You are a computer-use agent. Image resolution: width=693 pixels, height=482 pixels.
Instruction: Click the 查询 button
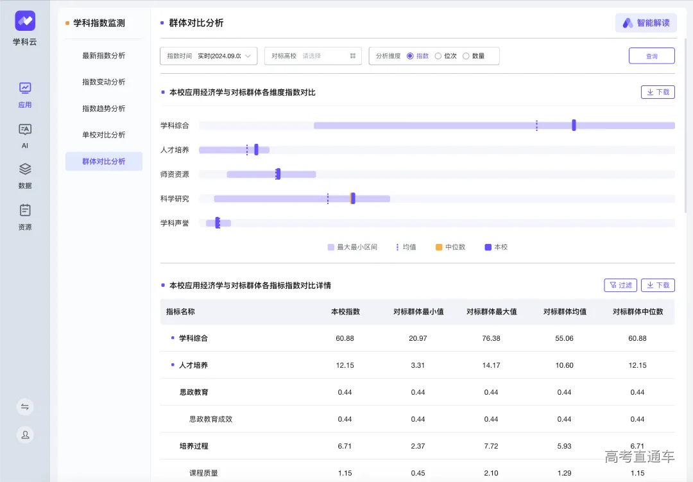[x=651, y=56]
